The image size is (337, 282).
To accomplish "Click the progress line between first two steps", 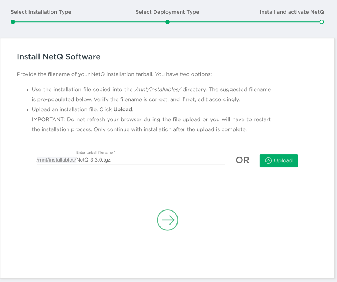I will (90, 22).
